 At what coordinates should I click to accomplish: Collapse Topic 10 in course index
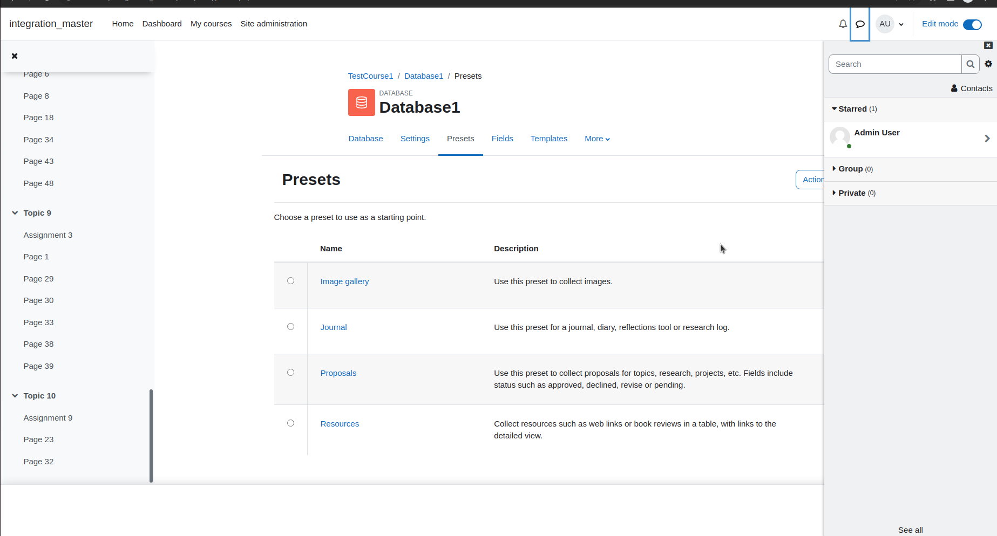tap(15, 396)
